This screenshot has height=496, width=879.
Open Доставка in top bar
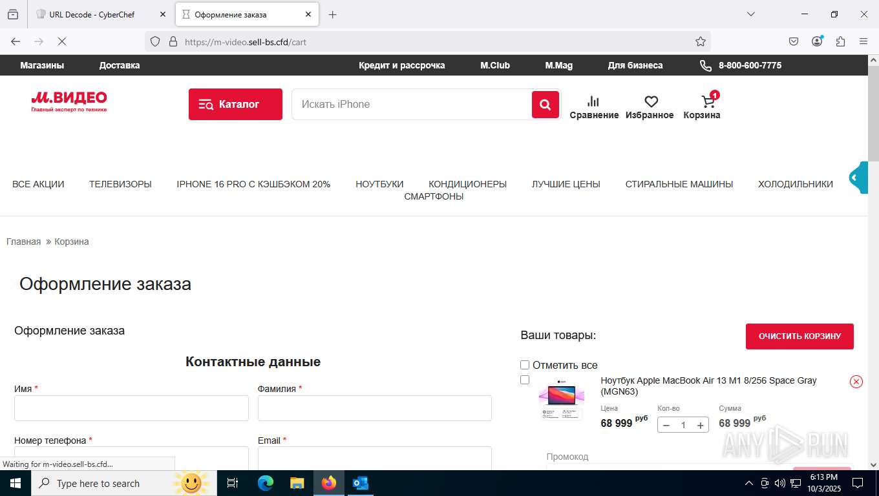coord(120,65)
